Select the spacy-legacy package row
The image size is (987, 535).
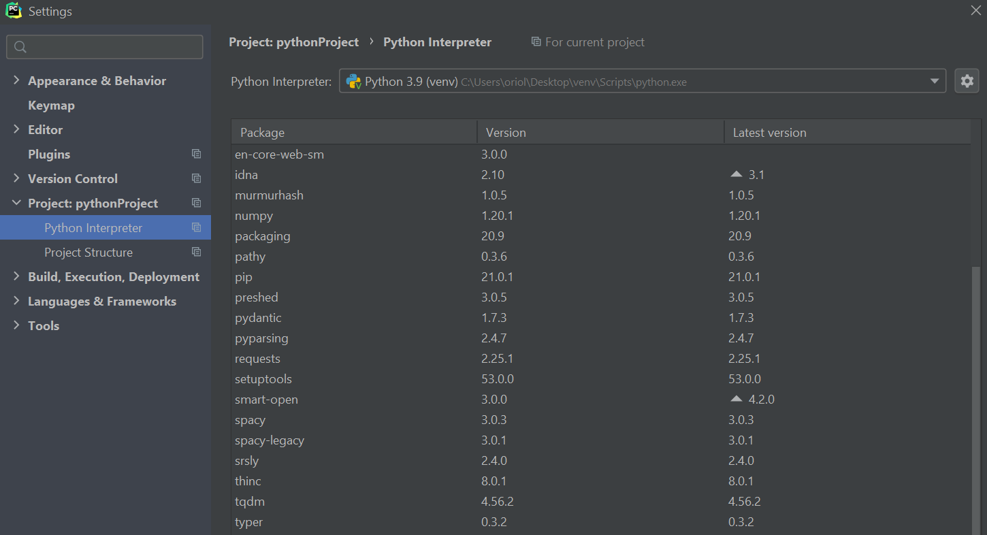601,440
